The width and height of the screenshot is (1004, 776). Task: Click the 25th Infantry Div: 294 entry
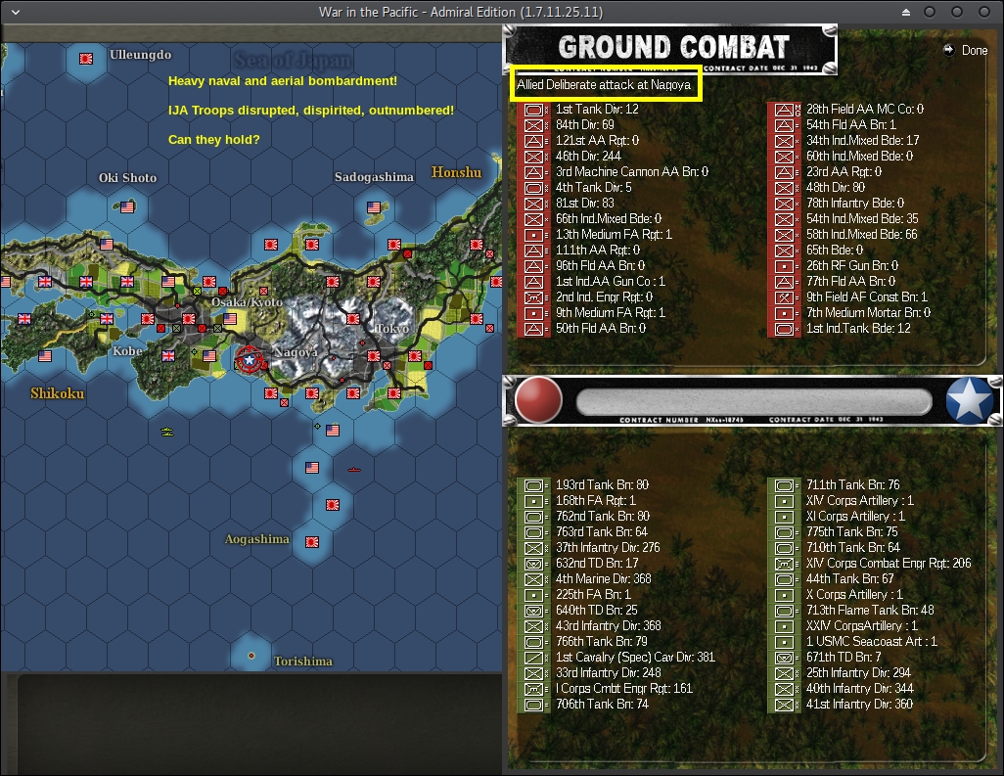point(858,673)
